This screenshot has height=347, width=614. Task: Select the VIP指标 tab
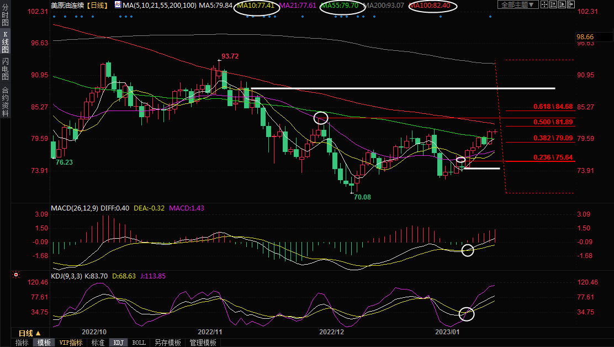point(71,343)
